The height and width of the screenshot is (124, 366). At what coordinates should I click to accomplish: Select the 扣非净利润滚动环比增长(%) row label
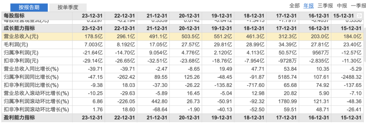(37, 110)
